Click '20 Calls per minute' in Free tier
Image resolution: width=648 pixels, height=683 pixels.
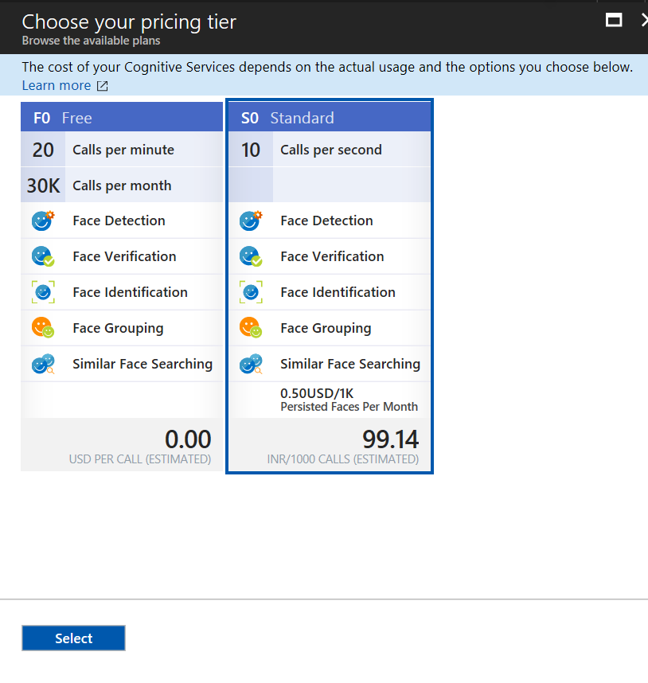point(122,150)
